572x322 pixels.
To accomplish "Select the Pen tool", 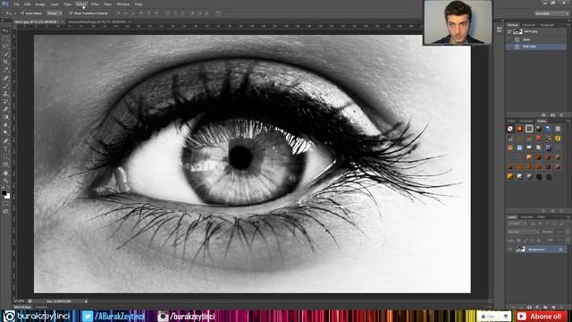I will (x=5, y=141).
